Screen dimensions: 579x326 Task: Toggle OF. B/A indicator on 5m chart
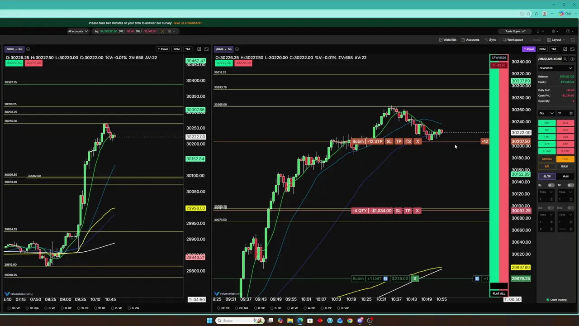(x=33, y=308)
